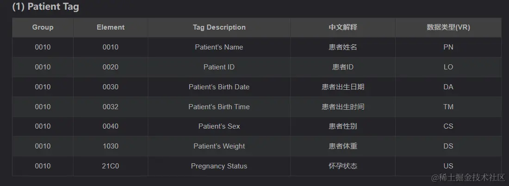This screenshot has width=509, height=186.
Task: Click element code 21C0
Action: [111, 166]
